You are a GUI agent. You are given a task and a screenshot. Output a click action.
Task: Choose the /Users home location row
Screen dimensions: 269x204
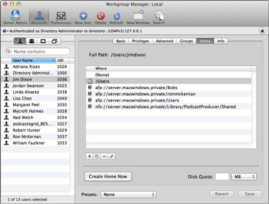point(168,81)
